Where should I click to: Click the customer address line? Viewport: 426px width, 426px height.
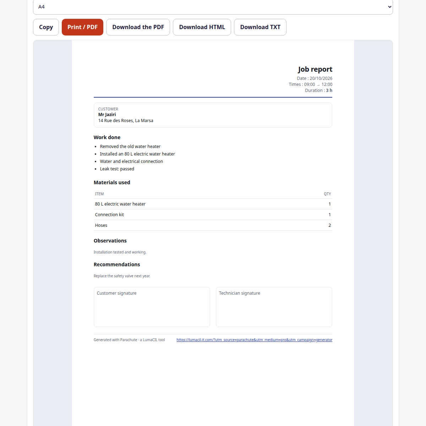coord(126,121)
